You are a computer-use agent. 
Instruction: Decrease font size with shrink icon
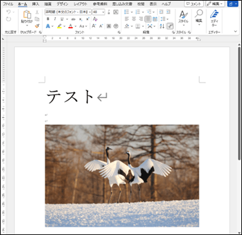[101, 26]
